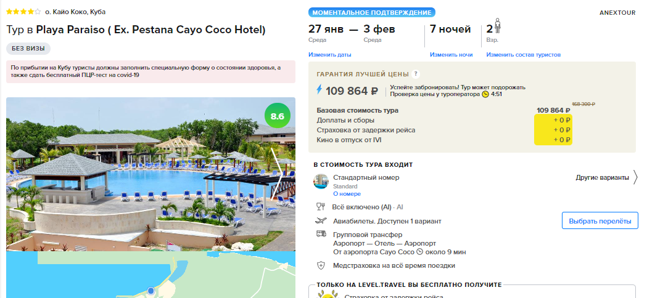Click the hotel star rating
The width and height of the screenshot is (647, 298).
click(x=23, y=12)
